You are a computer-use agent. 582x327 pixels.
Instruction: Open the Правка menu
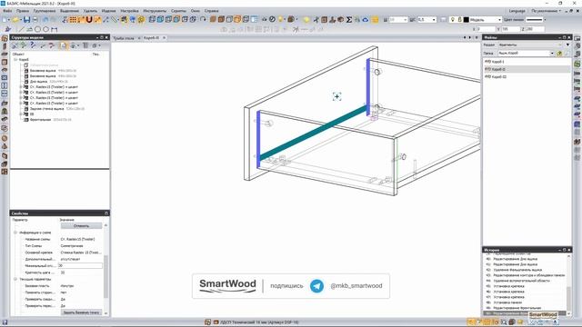coord(23,11)
